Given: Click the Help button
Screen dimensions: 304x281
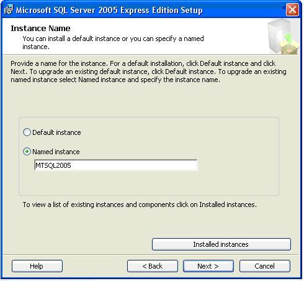Looking at the screenshot, I should [x=37, y=266].
